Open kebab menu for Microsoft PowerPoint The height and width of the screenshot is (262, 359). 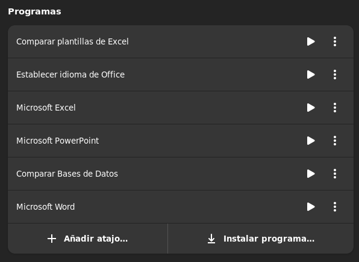coord(335,141)
